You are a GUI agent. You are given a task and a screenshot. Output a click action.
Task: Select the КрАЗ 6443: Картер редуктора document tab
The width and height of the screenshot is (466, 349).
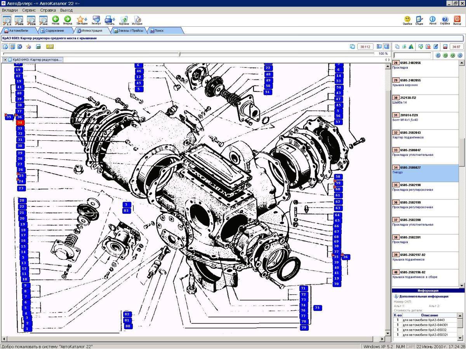click(35, 60)
